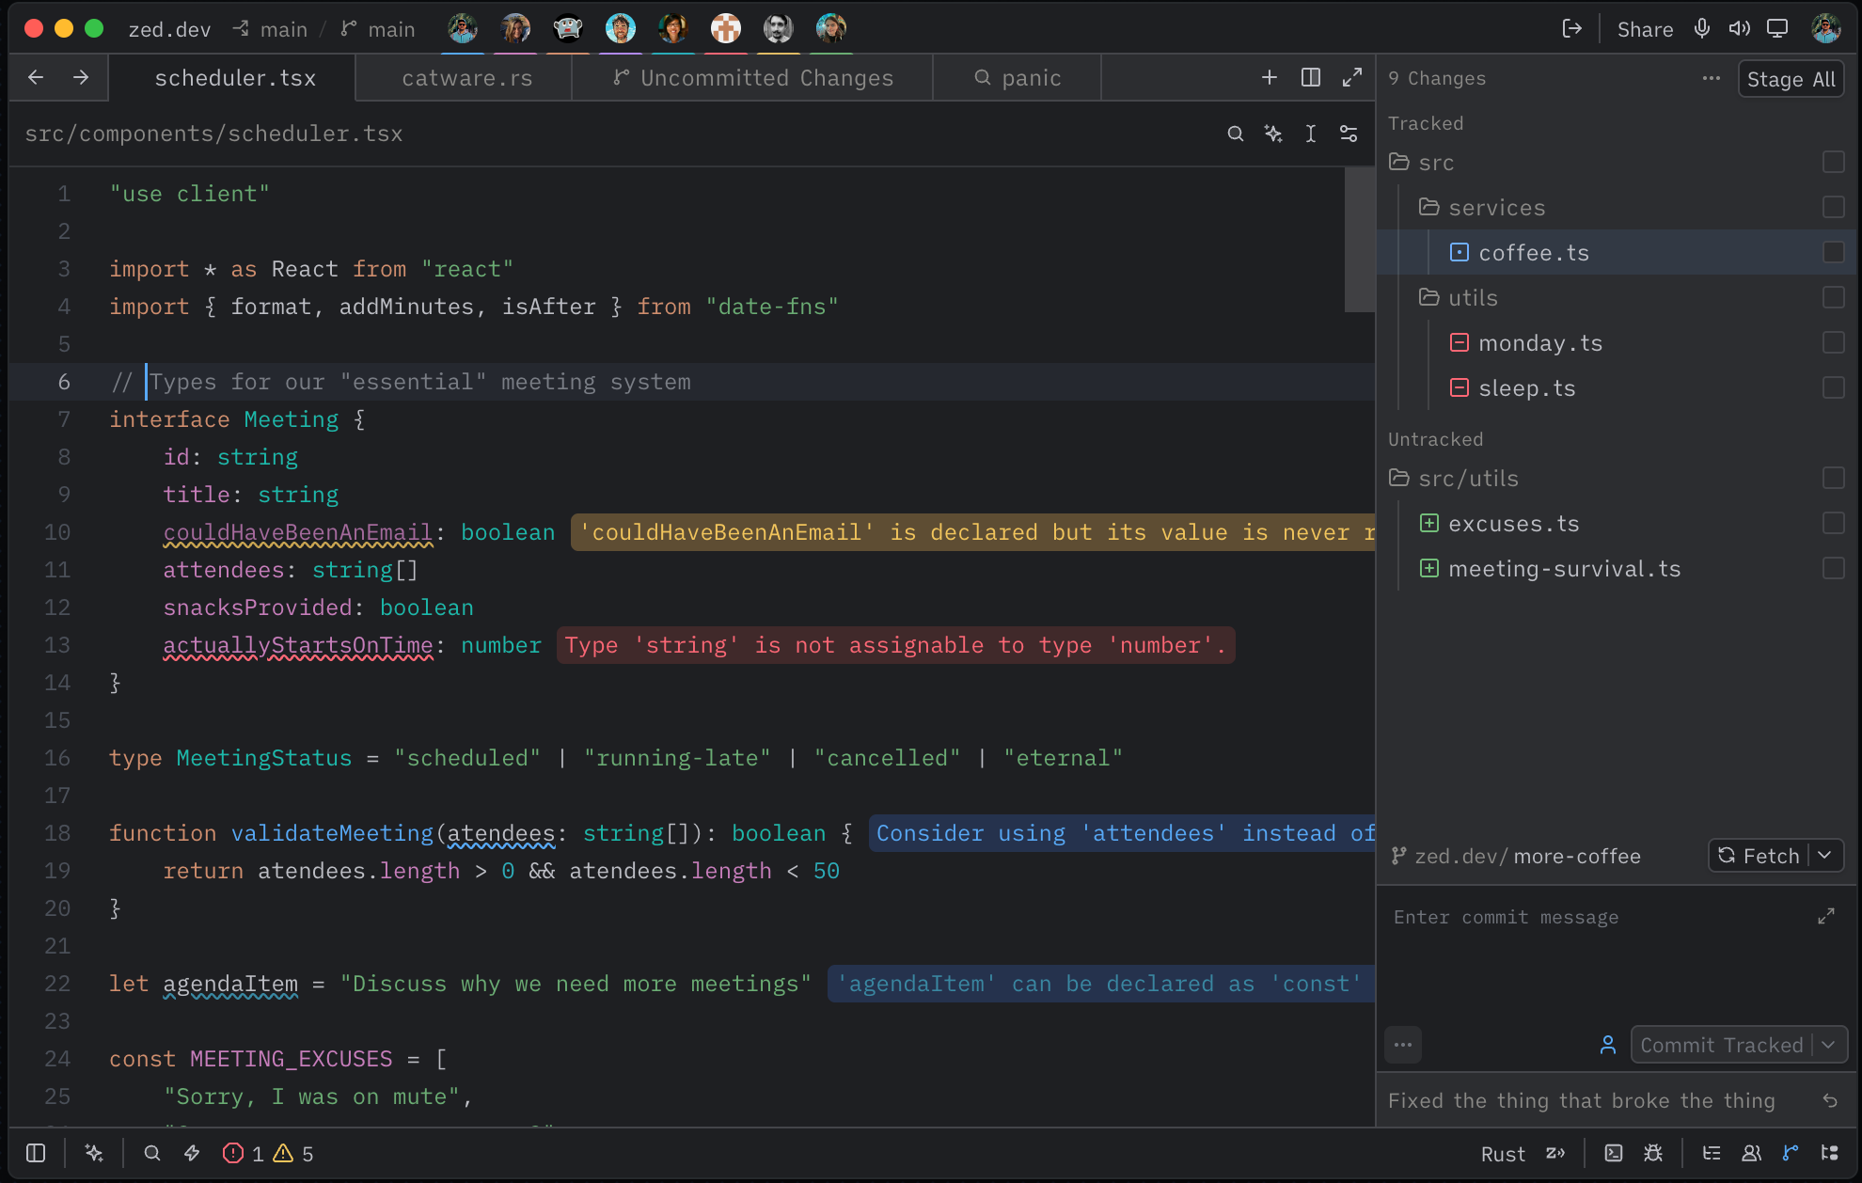Open a new tab with plus icon
Viewport: 1862px width, 1183px height.
click(x=1270, y=77)
